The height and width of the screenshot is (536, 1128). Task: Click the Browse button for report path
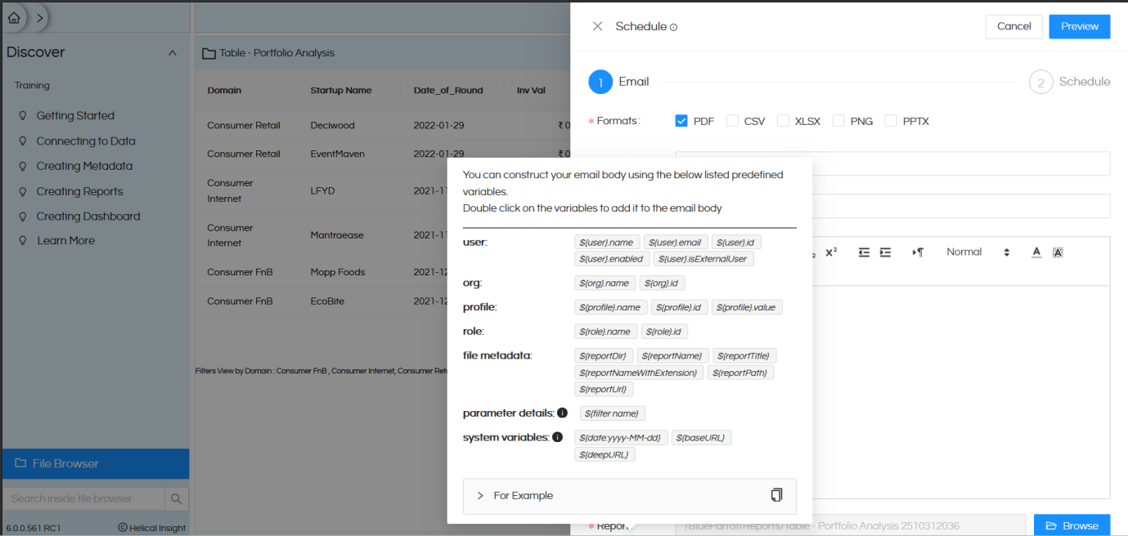(x=1072, y=525)
